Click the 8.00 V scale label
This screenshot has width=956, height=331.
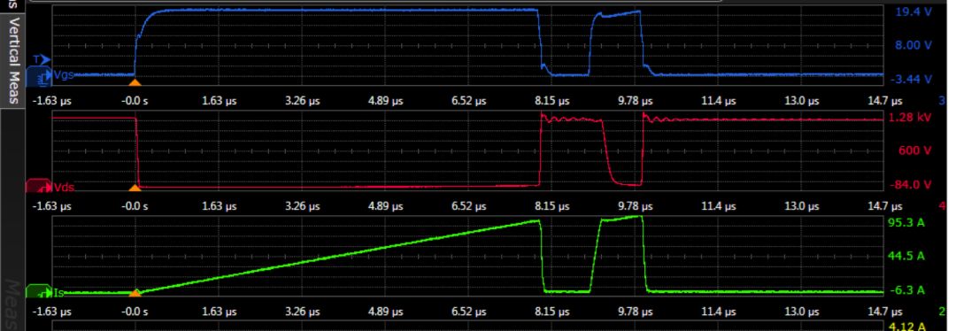[x=914, y=45]
